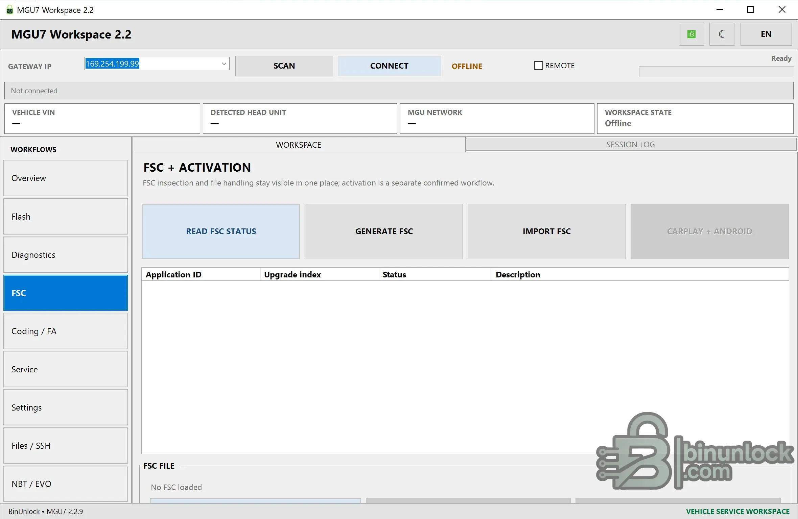The height and width of the screenshot is (519, 798).
Task: Click the progress bar under Ready
Action: coord(716,72)
